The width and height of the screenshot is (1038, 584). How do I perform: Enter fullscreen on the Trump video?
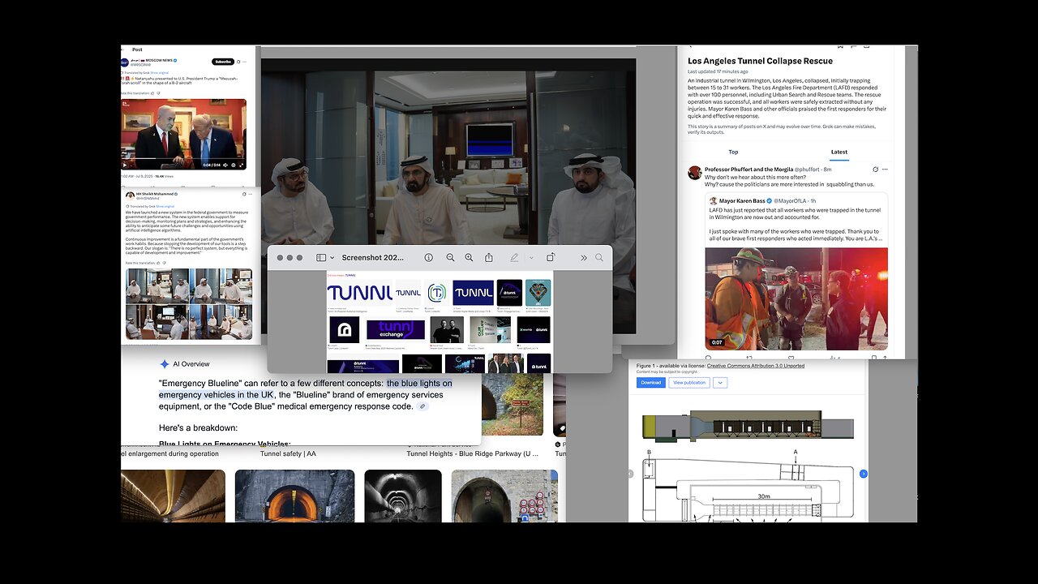pyautogui.click(x=241, y=165)
